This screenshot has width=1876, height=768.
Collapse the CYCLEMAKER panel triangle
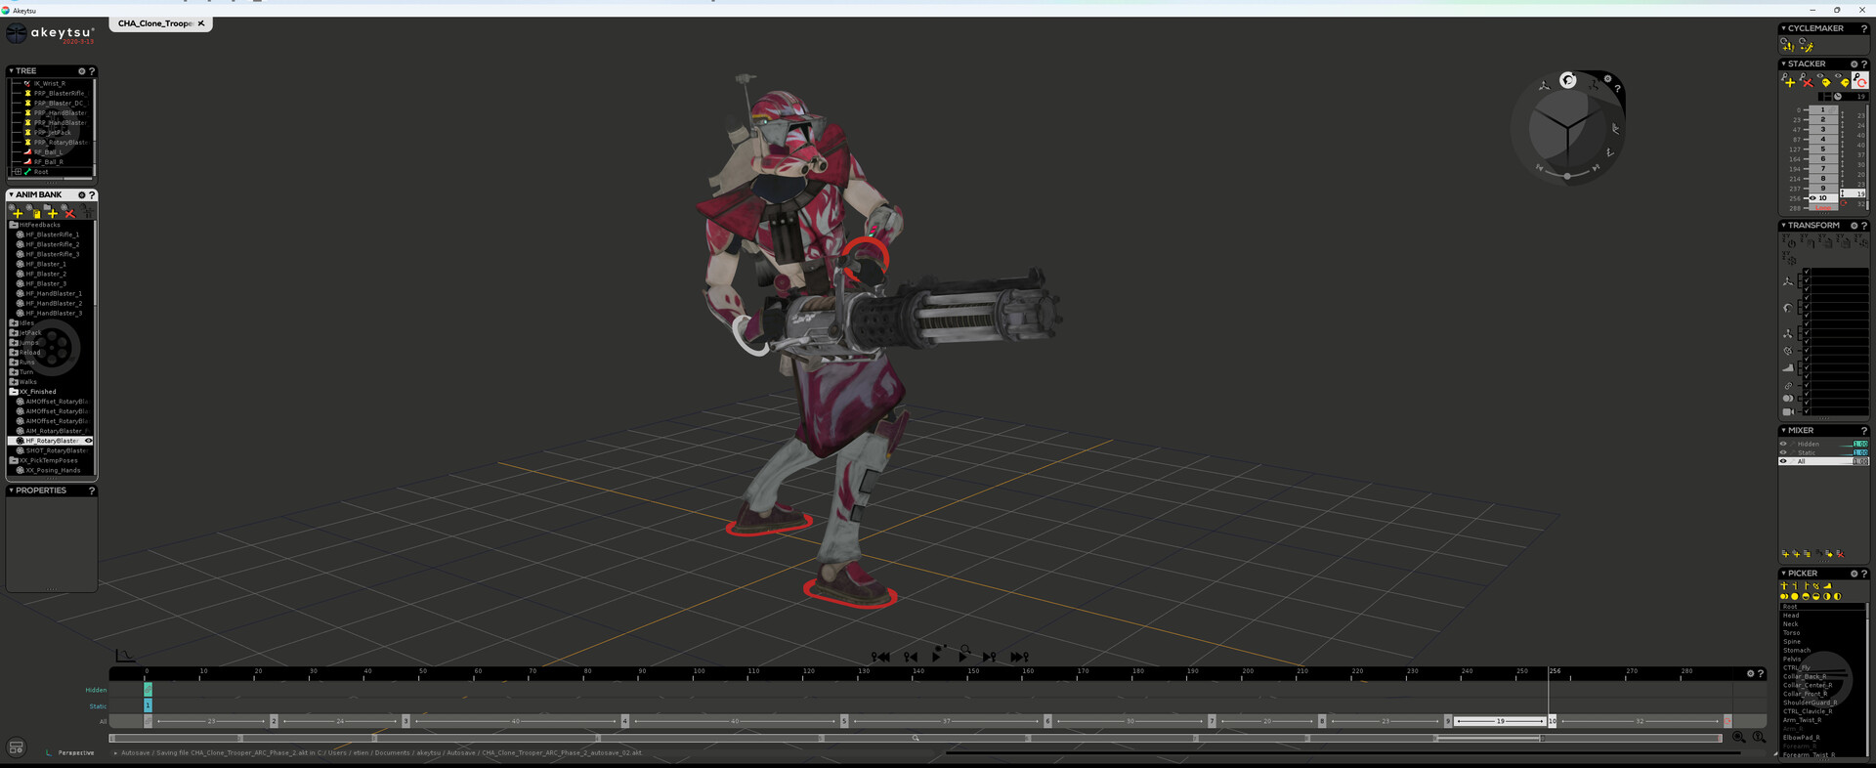(x=1783, y=28)
